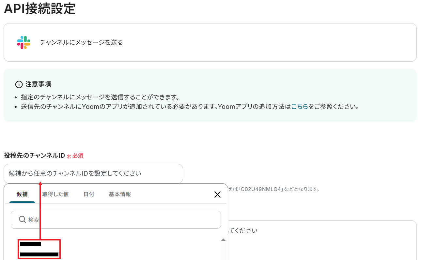The height and width of the screenshot is (260, 421).
Task: Click the 必須 required label
Action: click(x=78, y=156)
